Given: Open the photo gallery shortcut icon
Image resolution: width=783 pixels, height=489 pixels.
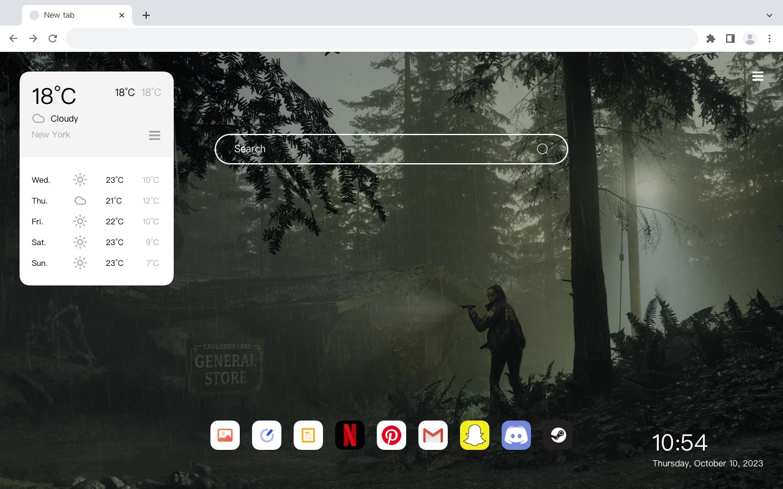Looking at the screenshot, I should click(225, 435).
